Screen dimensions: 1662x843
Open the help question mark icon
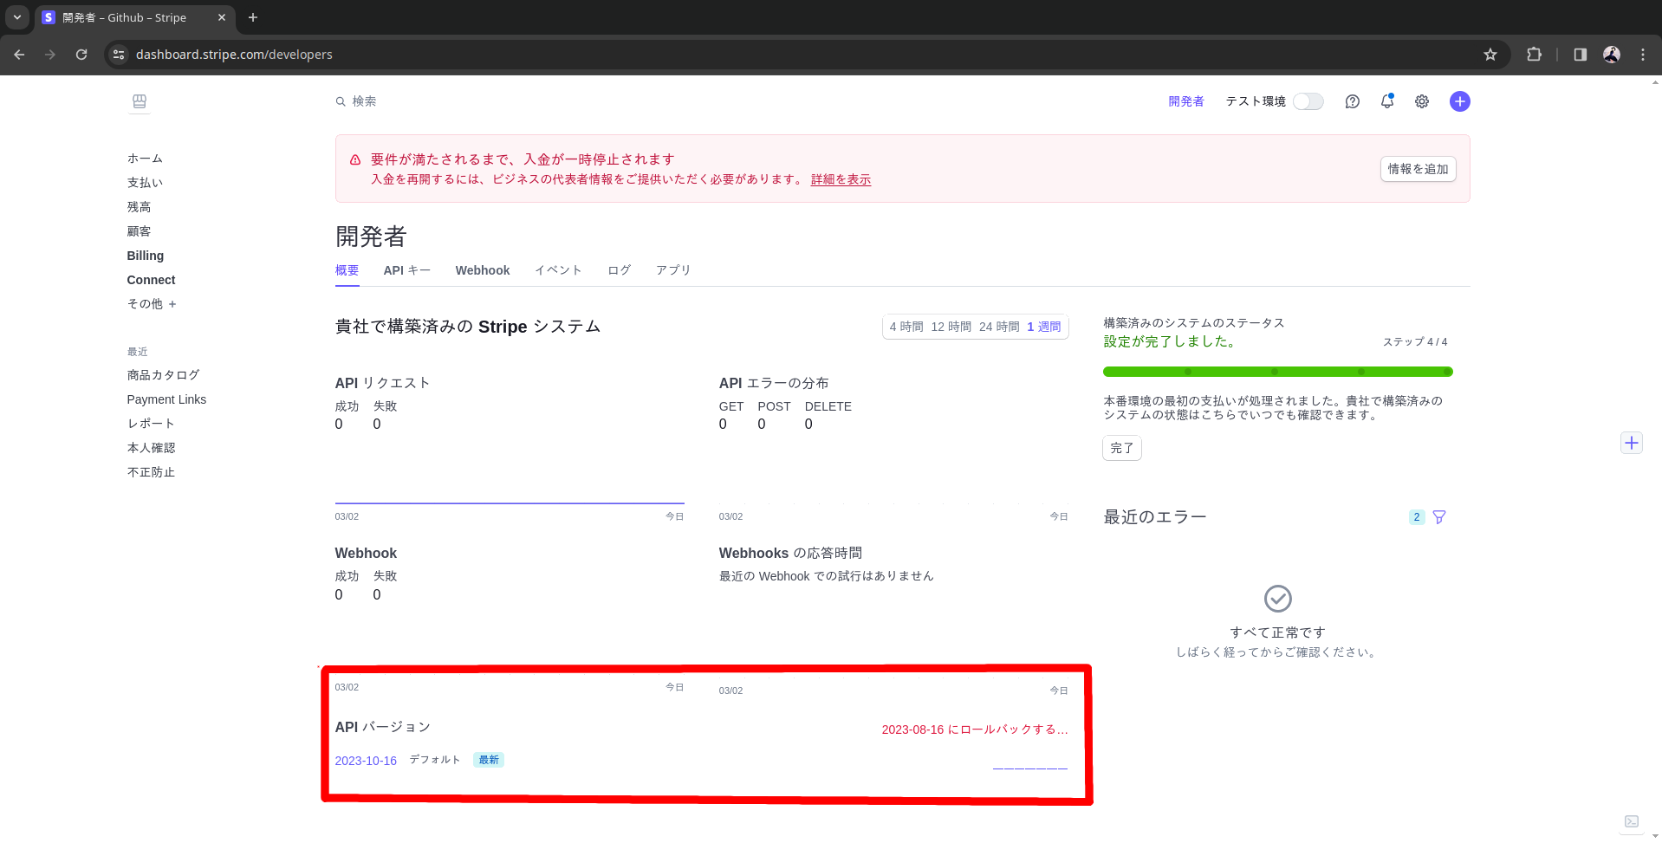[x=1352, y=101]
